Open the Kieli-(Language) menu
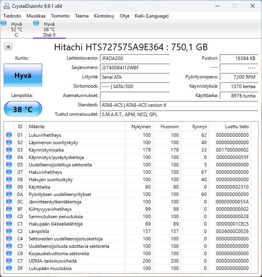Image resolution: width=262 pixels, height=277 pixels. (x=152, y=16)
